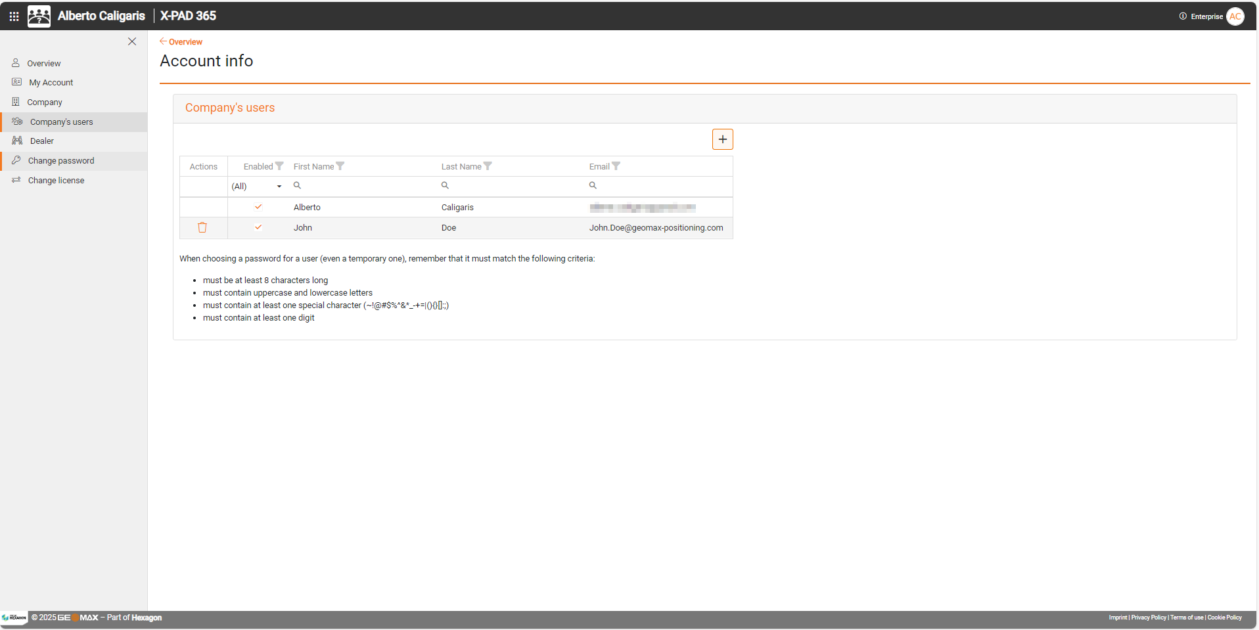Toggle the Enabled checkmark for John
This screenshot has width=1259, height=630.
click(258, 227)
